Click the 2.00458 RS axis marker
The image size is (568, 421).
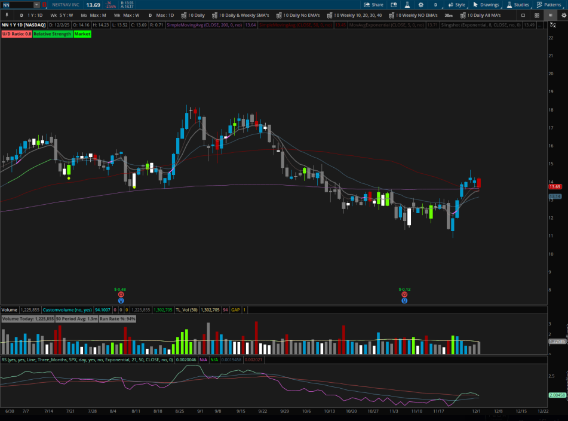point(557,395)
